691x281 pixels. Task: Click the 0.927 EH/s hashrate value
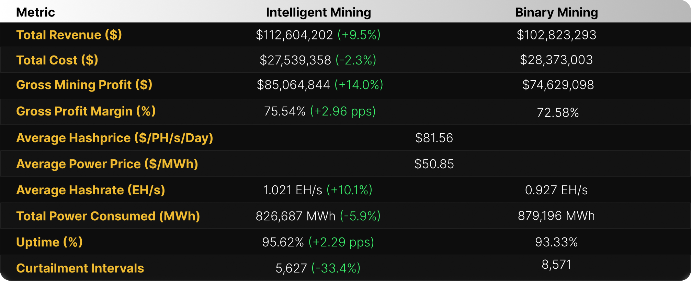point(556,190)
